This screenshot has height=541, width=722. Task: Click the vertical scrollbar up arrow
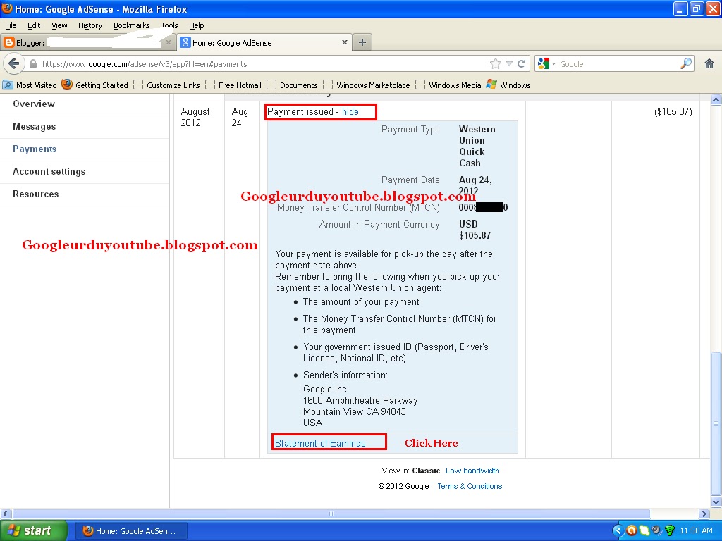pyautogui.click(x=716, y=100)
